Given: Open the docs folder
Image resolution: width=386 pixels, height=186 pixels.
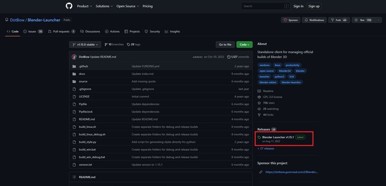Looking at the screenshot, I should [x=82, y=74].
